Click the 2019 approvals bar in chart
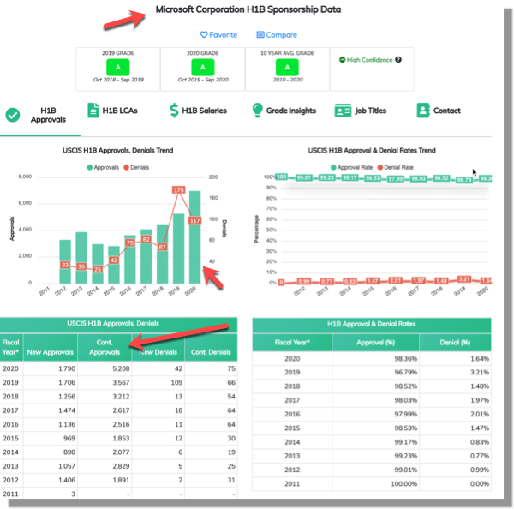 point(179,249)
